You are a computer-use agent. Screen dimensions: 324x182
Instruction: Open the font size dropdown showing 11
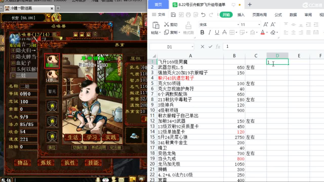(x=259, y=25)
